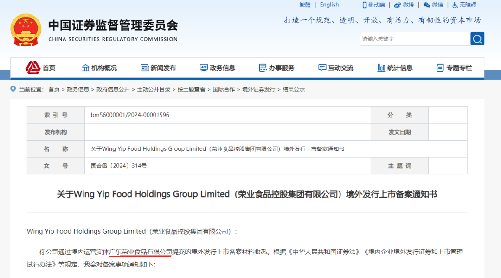Go to breadcrumb 国际合作

pos(224,89)
